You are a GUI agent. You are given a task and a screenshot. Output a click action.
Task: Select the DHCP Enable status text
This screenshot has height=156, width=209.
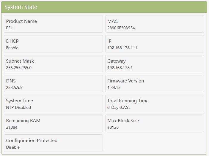tap(12, 48)
